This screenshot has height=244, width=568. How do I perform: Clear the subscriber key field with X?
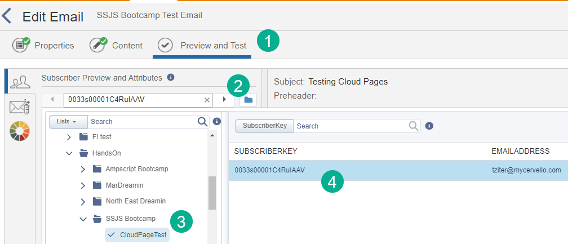(x=207, y=100)
